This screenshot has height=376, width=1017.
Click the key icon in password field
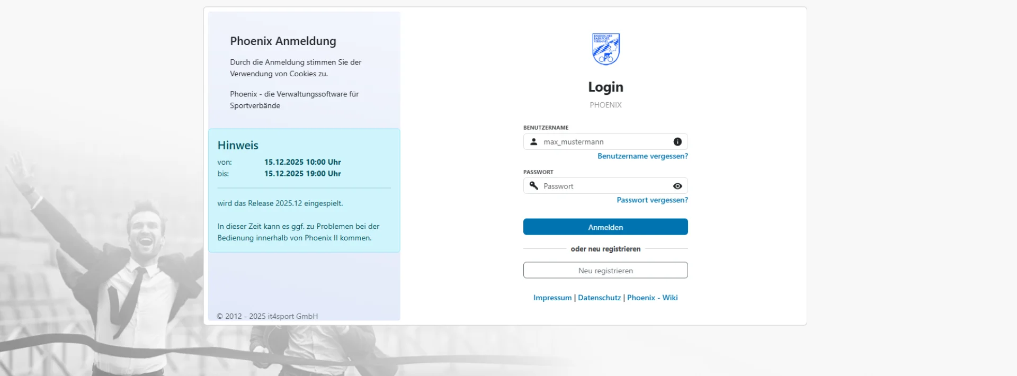pos(534,186)
